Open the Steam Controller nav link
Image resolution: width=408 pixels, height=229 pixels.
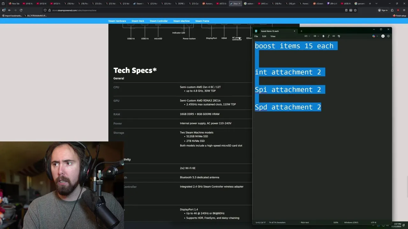(159, 21)
